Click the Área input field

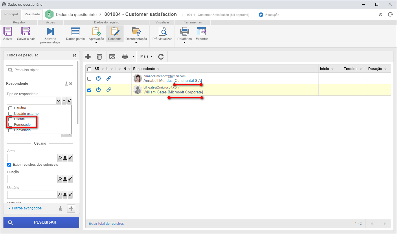coord(32,158)
